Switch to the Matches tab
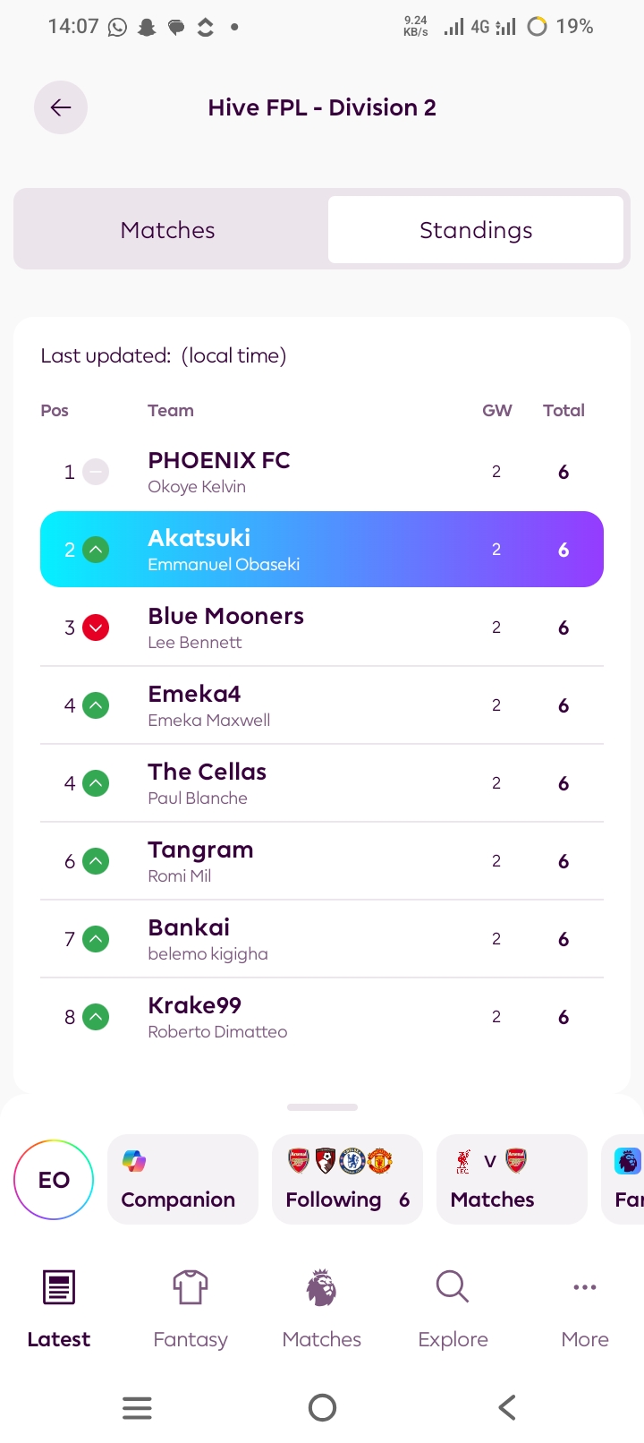Screen dimensions: 644x1443 pos(168,230)
